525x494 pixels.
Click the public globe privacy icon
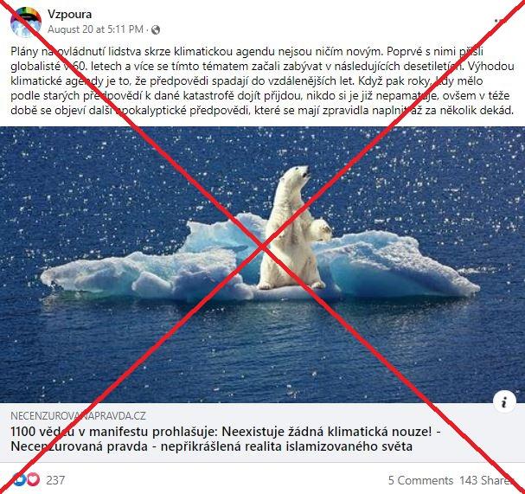click(156, 30)
